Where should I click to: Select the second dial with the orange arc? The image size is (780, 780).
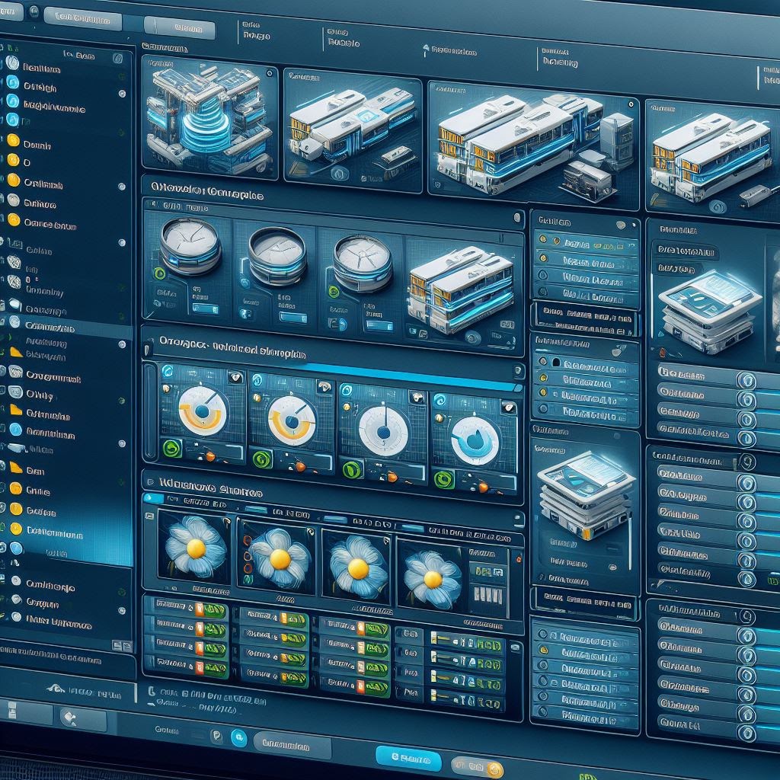(x=292, y=420)
